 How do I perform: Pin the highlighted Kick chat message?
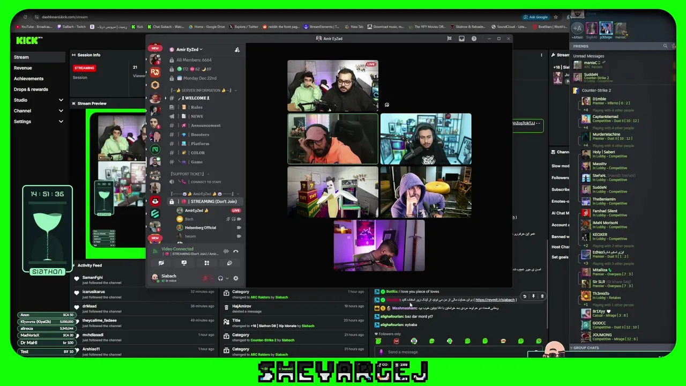click(533, 296)
